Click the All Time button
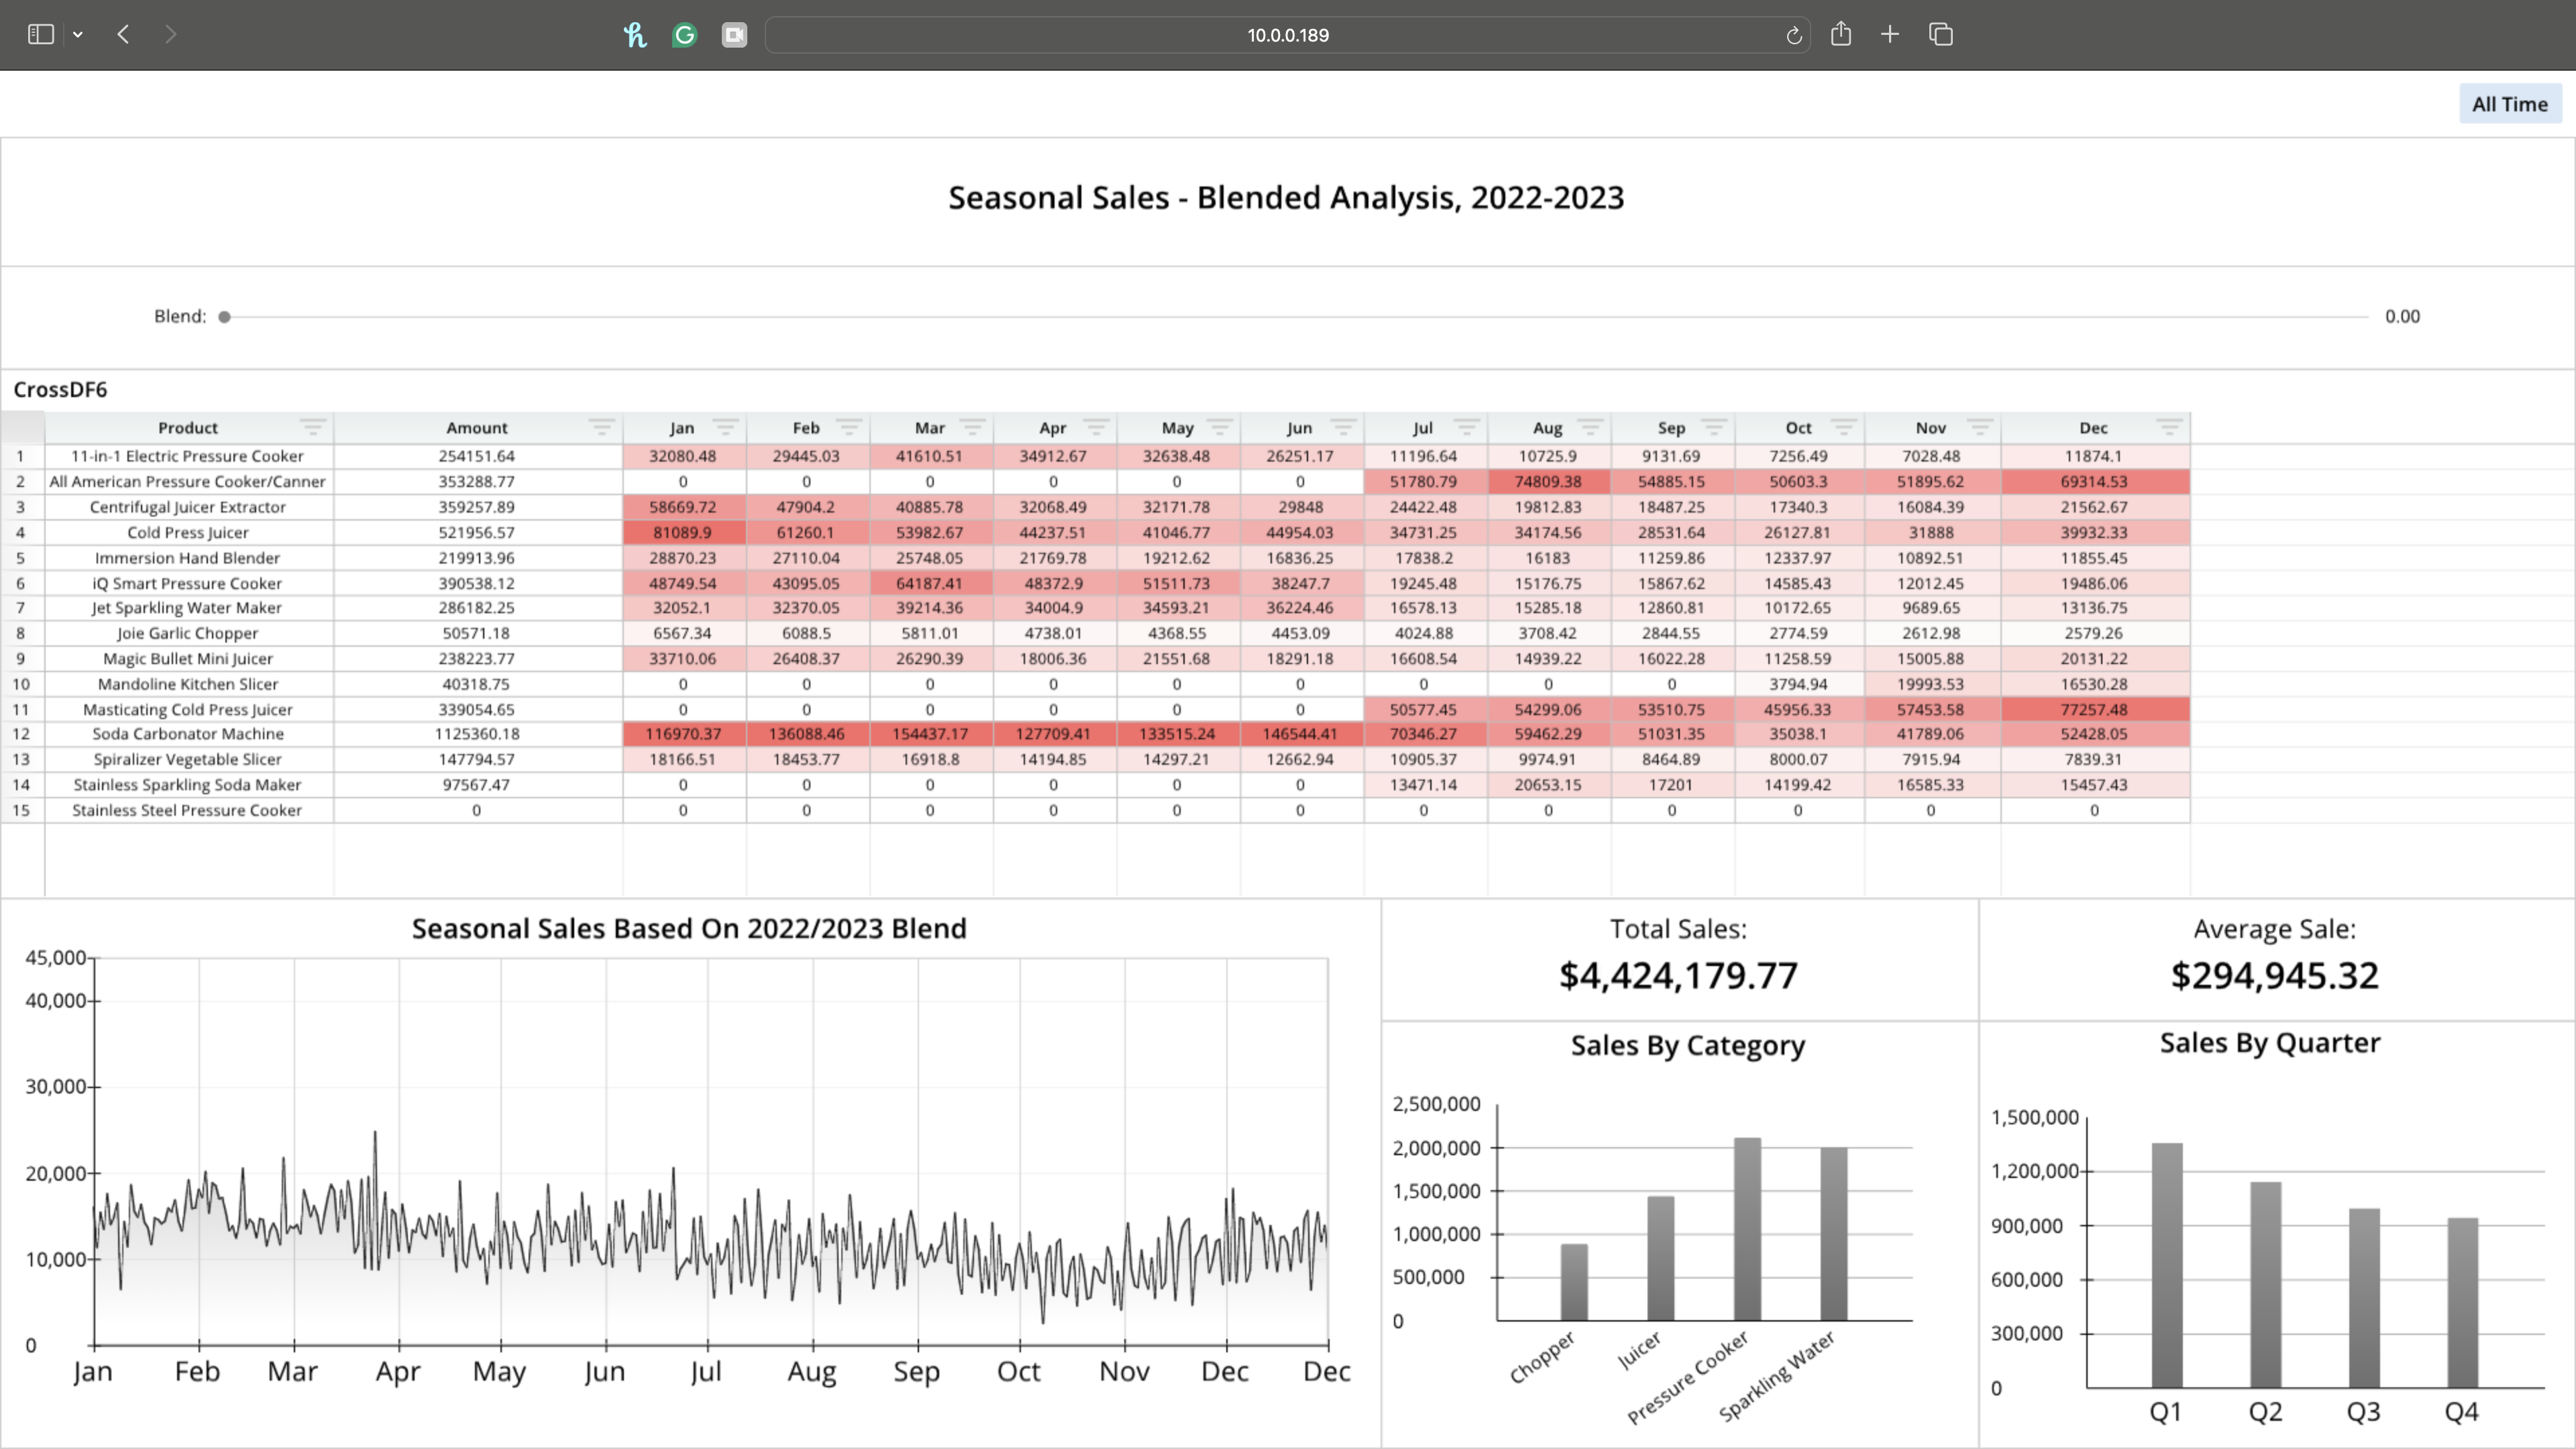Viewport: 2576px width, 1449px height. pos(2510,104)
